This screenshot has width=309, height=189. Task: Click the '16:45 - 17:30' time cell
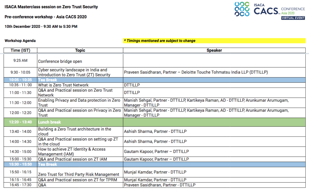[21, 185]
